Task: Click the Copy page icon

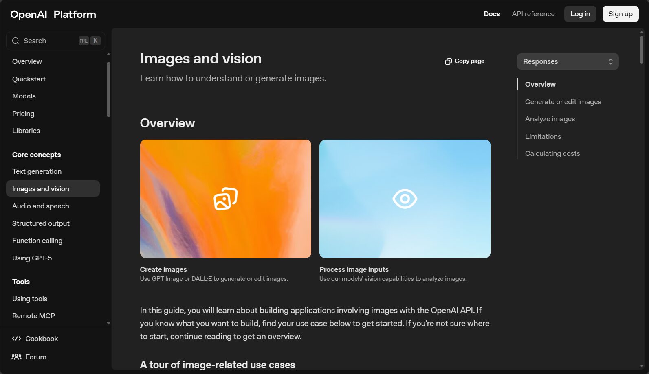Action: click(448, 61)
